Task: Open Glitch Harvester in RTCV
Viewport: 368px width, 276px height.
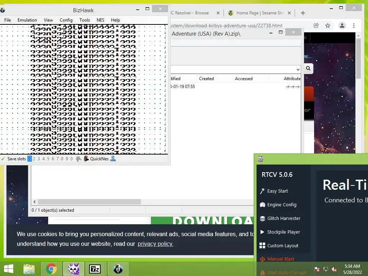Action: coord(284,218)
